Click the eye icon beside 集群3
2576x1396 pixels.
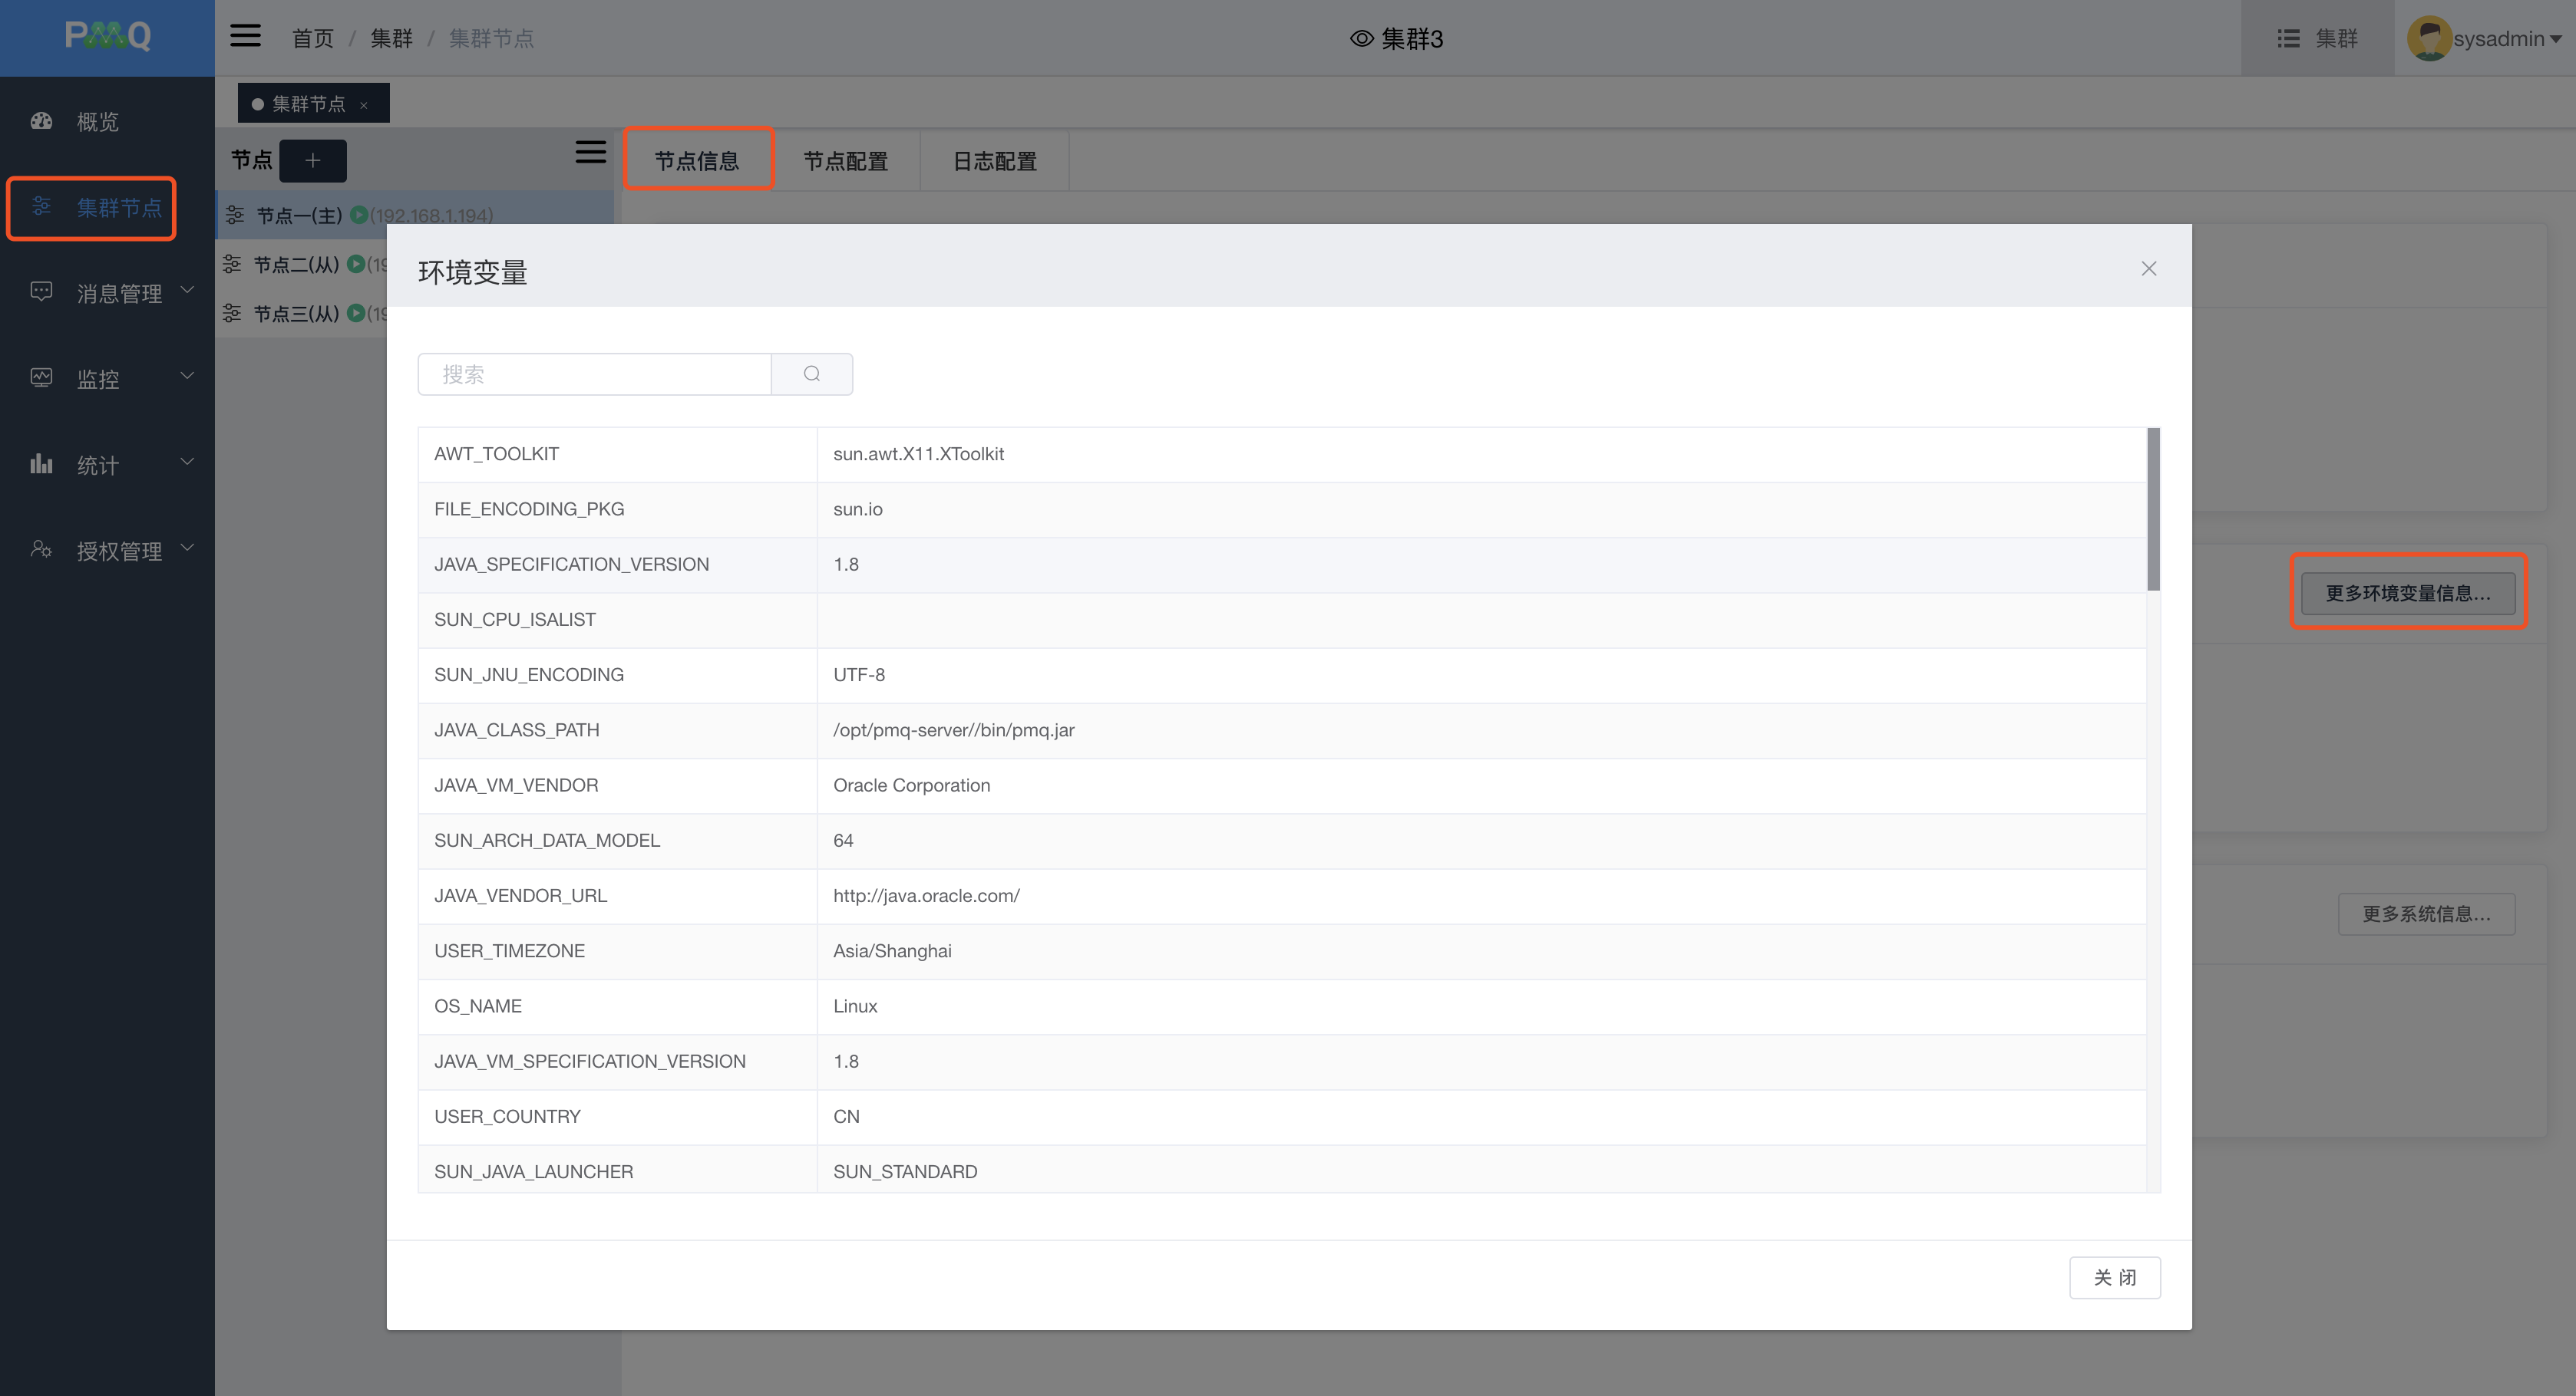pyautogui.click(x=1361, y=39)
